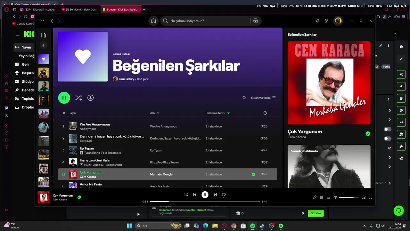Skip to next track
The height and width of the screenshot is (231, 410).
point(215,194)
